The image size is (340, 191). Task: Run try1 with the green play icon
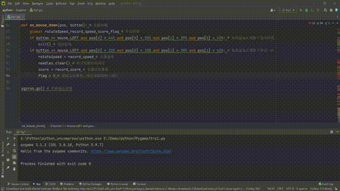(x=301, y=10)
